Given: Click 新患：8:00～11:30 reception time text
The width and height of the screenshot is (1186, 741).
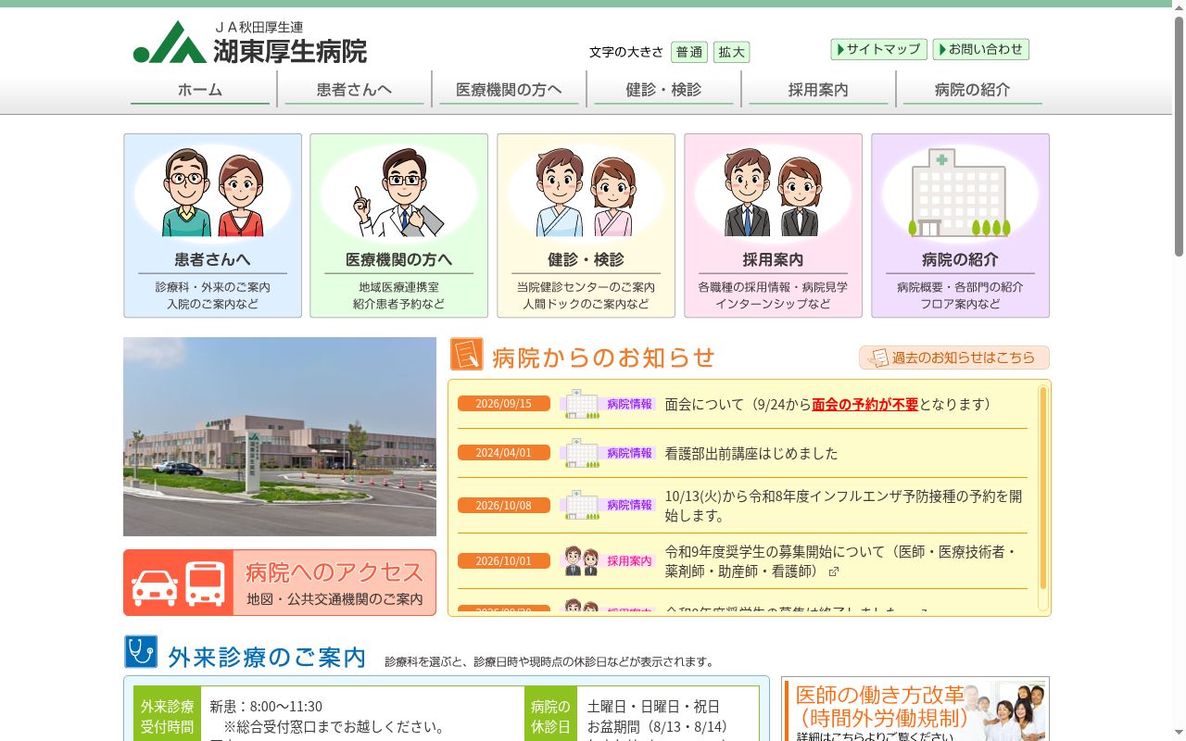Looking at the screenshot, I should [266, 707].
